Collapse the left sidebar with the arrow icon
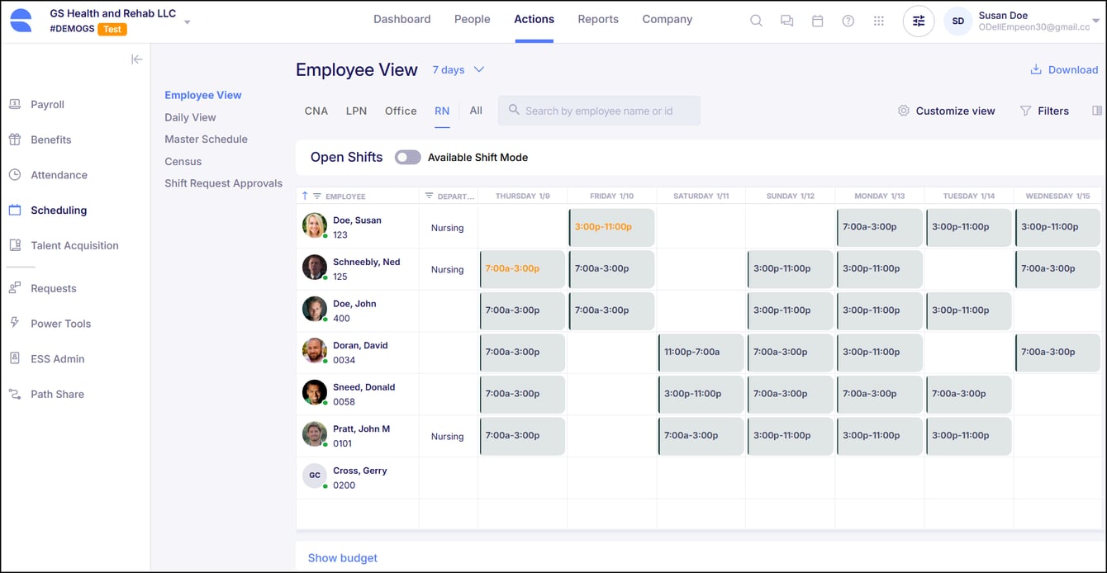 click(136, 59)
